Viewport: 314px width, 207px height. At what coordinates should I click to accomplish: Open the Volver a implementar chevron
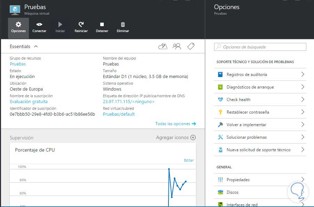coord(303,124)
